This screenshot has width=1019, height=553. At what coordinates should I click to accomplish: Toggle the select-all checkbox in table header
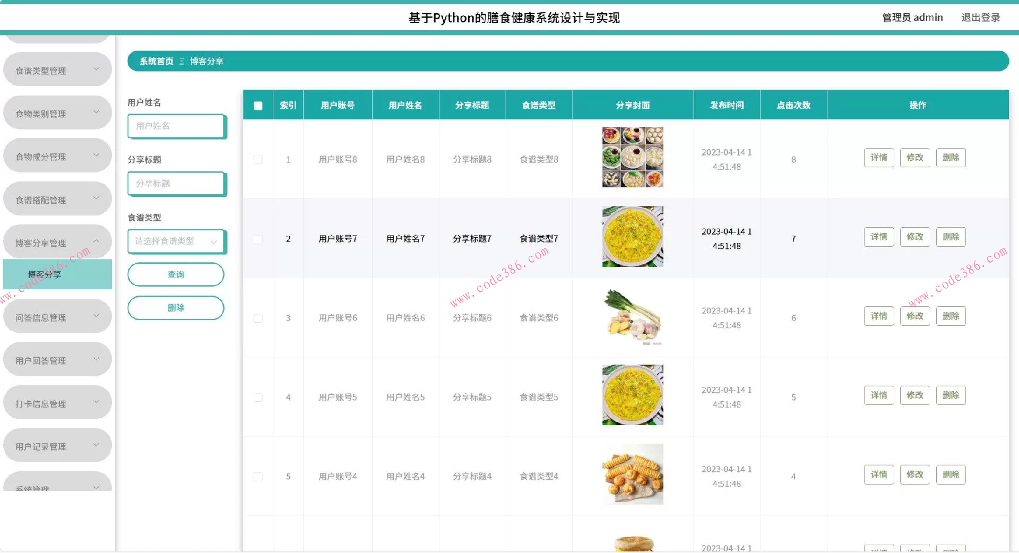pos(258,106)
